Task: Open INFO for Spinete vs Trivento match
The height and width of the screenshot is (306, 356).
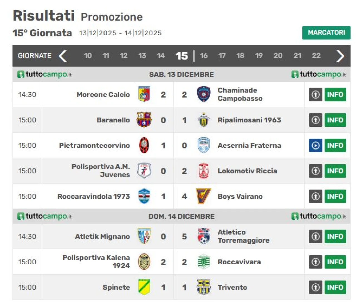Action: pyautogui.click(x=335, y=287)
